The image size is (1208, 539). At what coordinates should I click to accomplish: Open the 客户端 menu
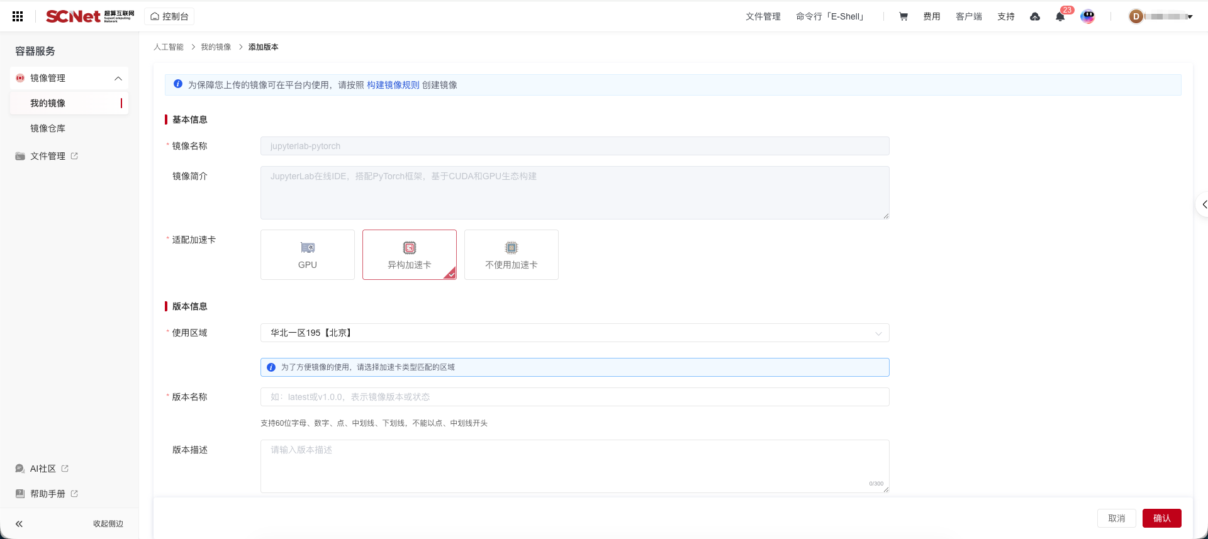(969, 16)
